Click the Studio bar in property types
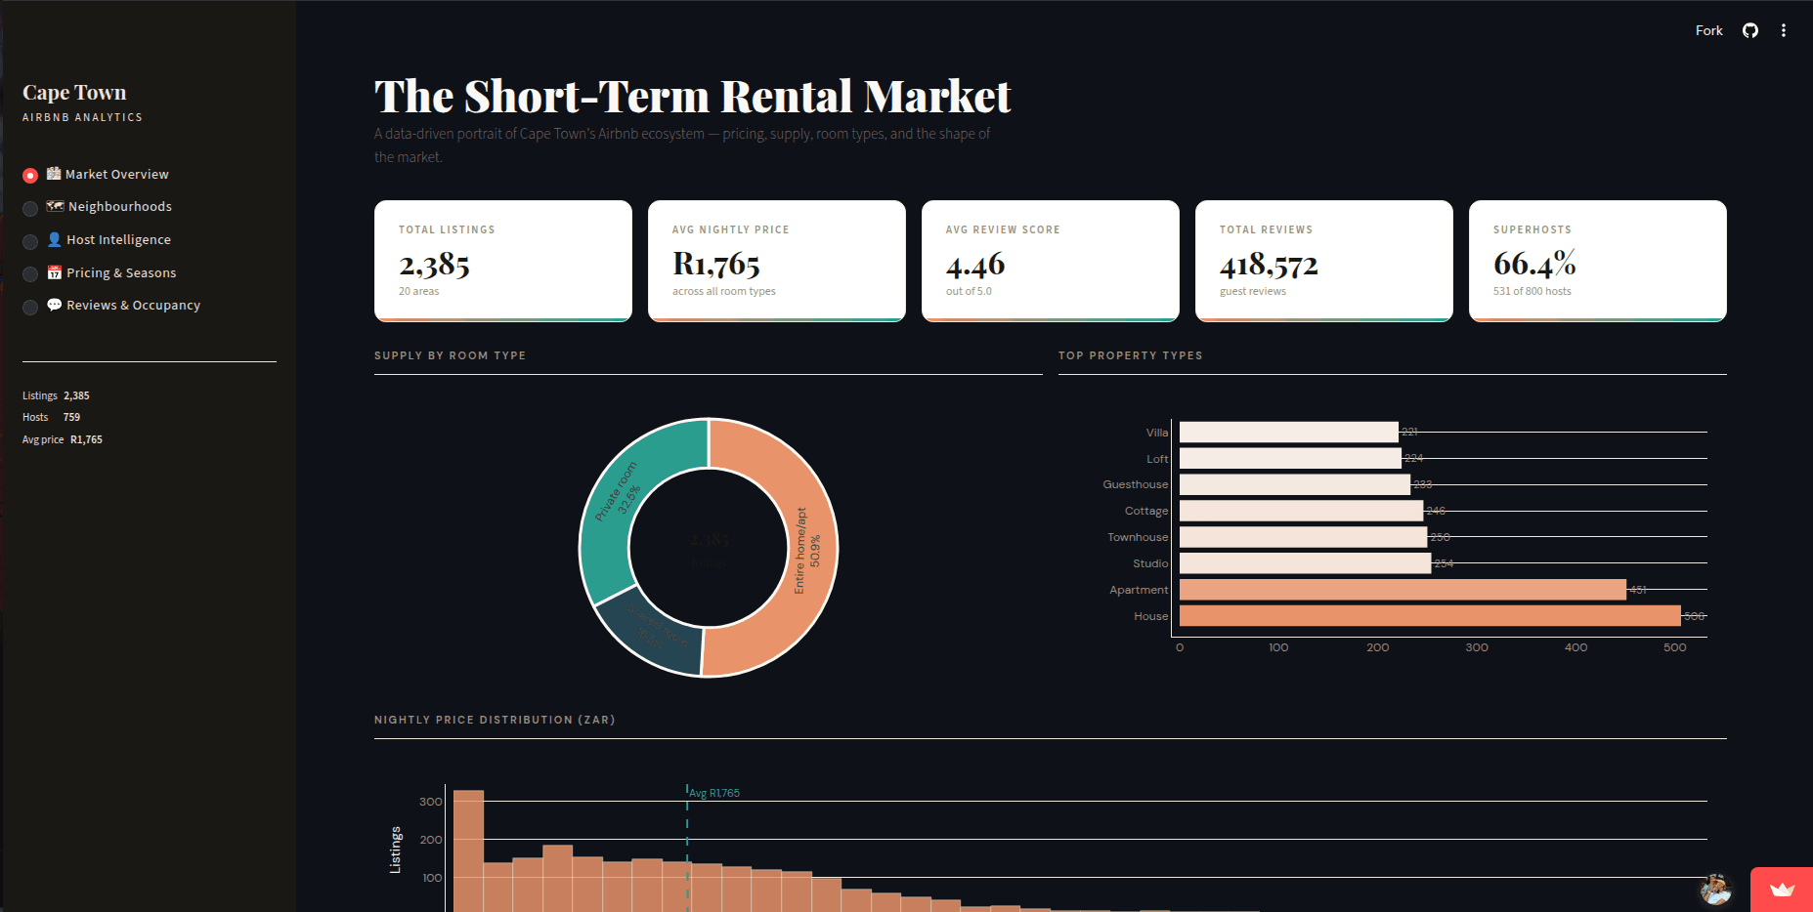 click(1305, 563)
